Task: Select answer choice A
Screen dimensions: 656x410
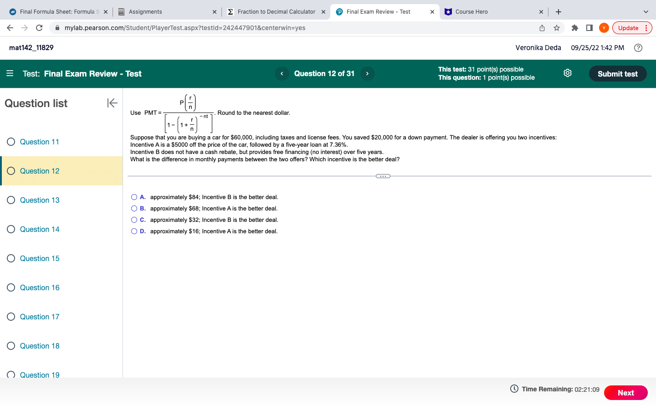Action: (x=134, y=197)
